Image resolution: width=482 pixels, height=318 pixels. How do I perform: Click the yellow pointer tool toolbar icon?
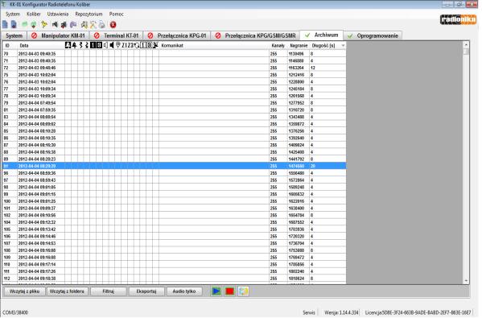coord(44,25)
